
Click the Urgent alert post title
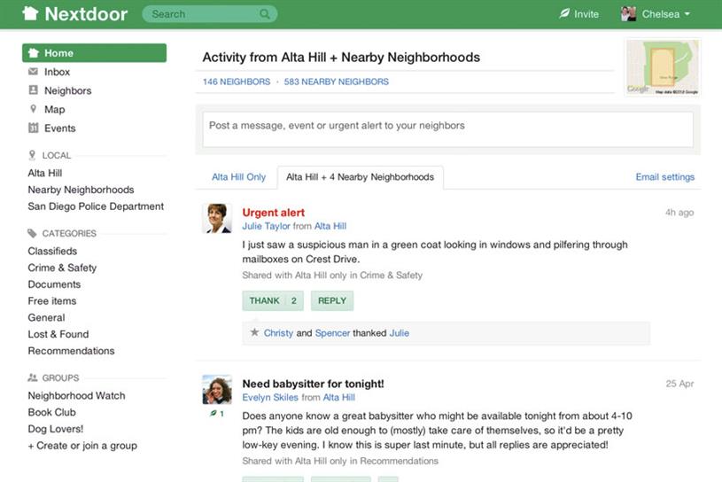(274, 213)
